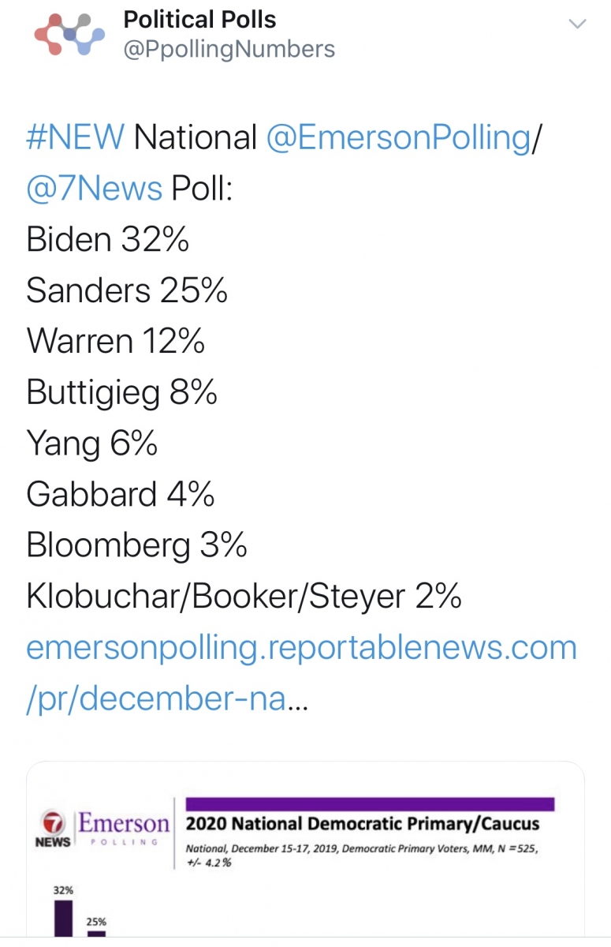The height and width of the screenshot is (947, 611).
Task: Tap the Bloomberg 3% line of the tweet
Action: (137, 547)
